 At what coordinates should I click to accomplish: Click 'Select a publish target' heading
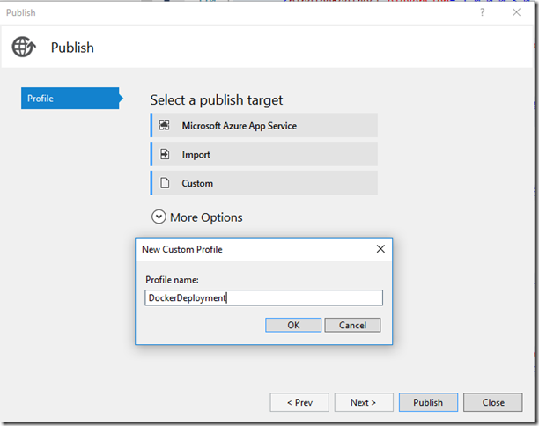pyautogui.click(x=217, y=100)
